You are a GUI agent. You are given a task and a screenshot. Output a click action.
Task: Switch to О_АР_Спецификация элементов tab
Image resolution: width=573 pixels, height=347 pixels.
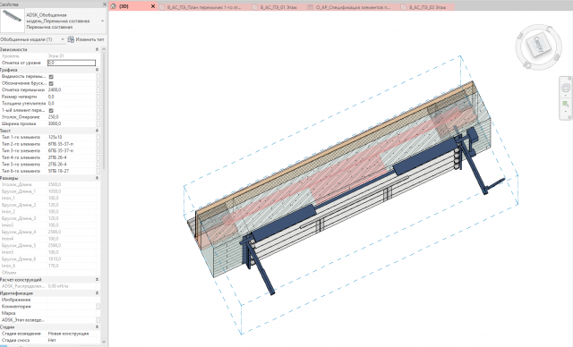tap(353, 7)
